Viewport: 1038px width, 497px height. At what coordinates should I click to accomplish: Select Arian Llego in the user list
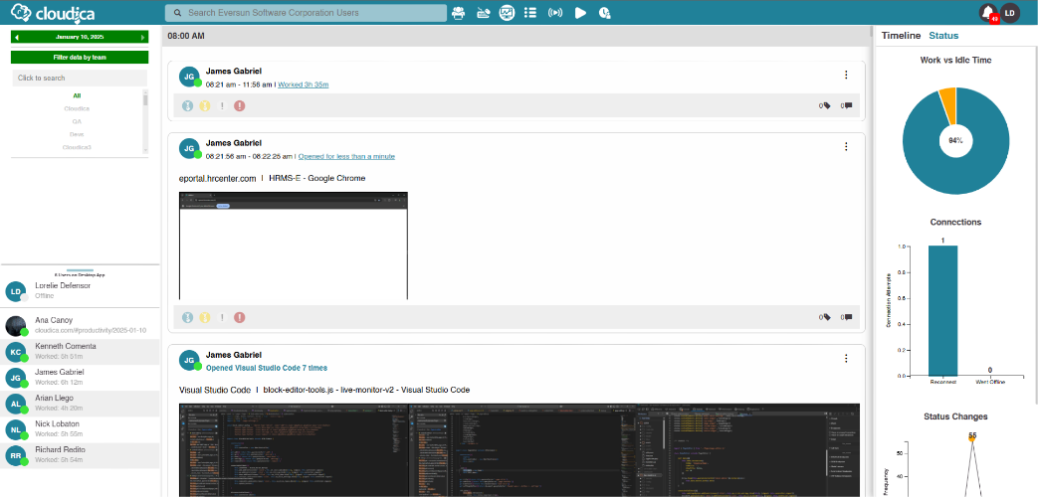pos(80,404)
